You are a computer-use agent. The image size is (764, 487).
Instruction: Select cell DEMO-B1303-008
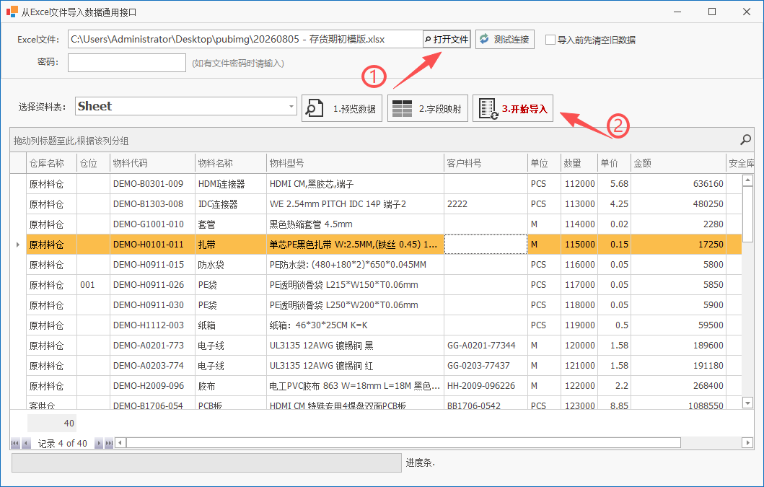point(152,203)
